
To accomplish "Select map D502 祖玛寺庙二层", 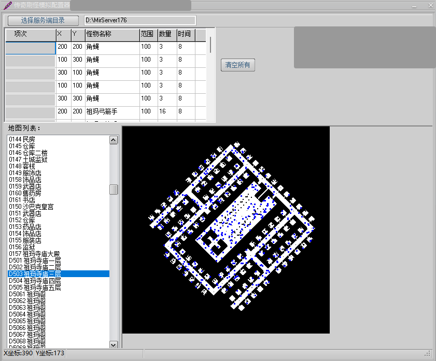I will tap(59, 267).
